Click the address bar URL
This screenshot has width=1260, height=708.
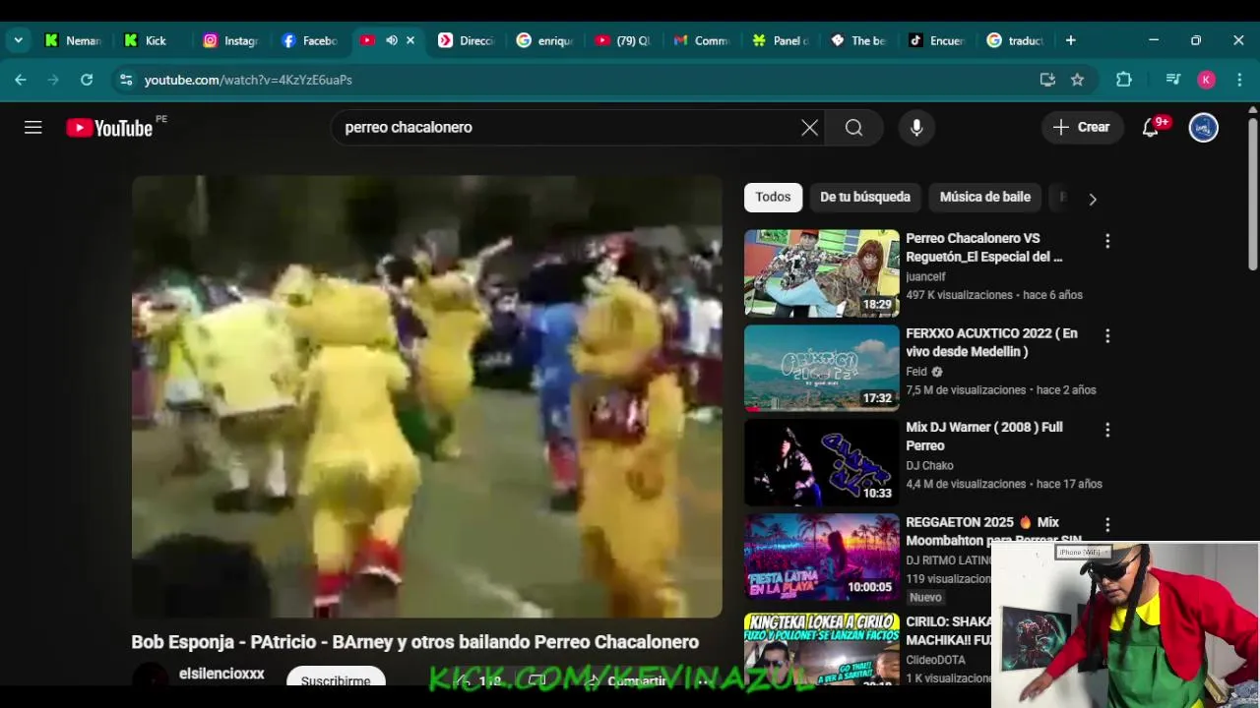[x=248, y=80]
